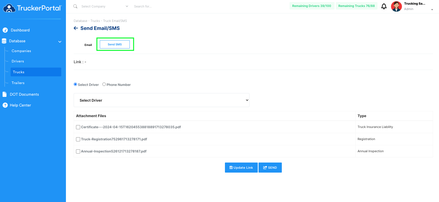Click the Trucks breadcrumb link

[x=95, y=21]
